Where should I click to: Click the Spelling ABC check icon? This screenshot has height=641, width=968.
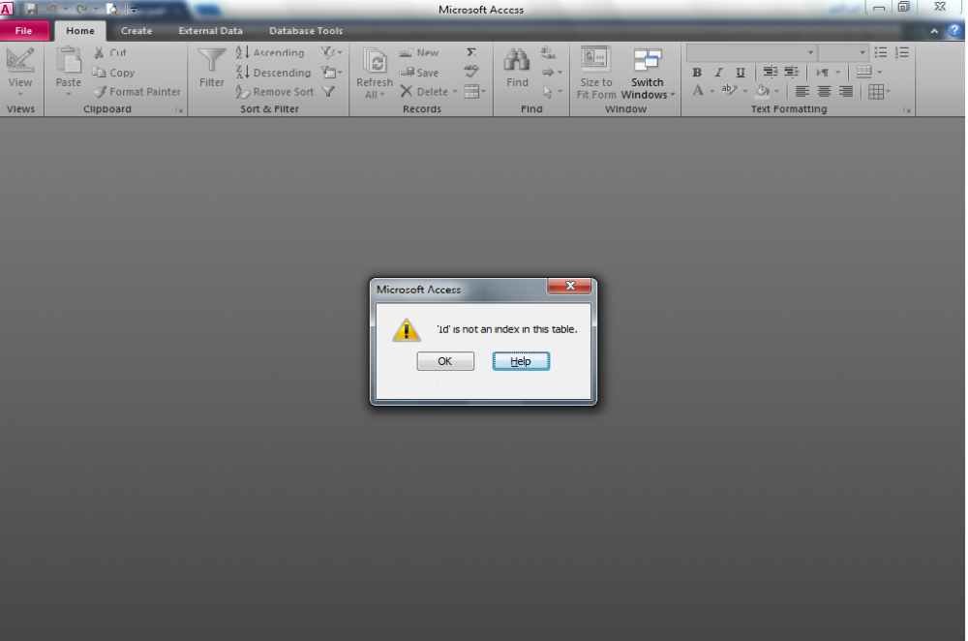[x=471, y=71]
